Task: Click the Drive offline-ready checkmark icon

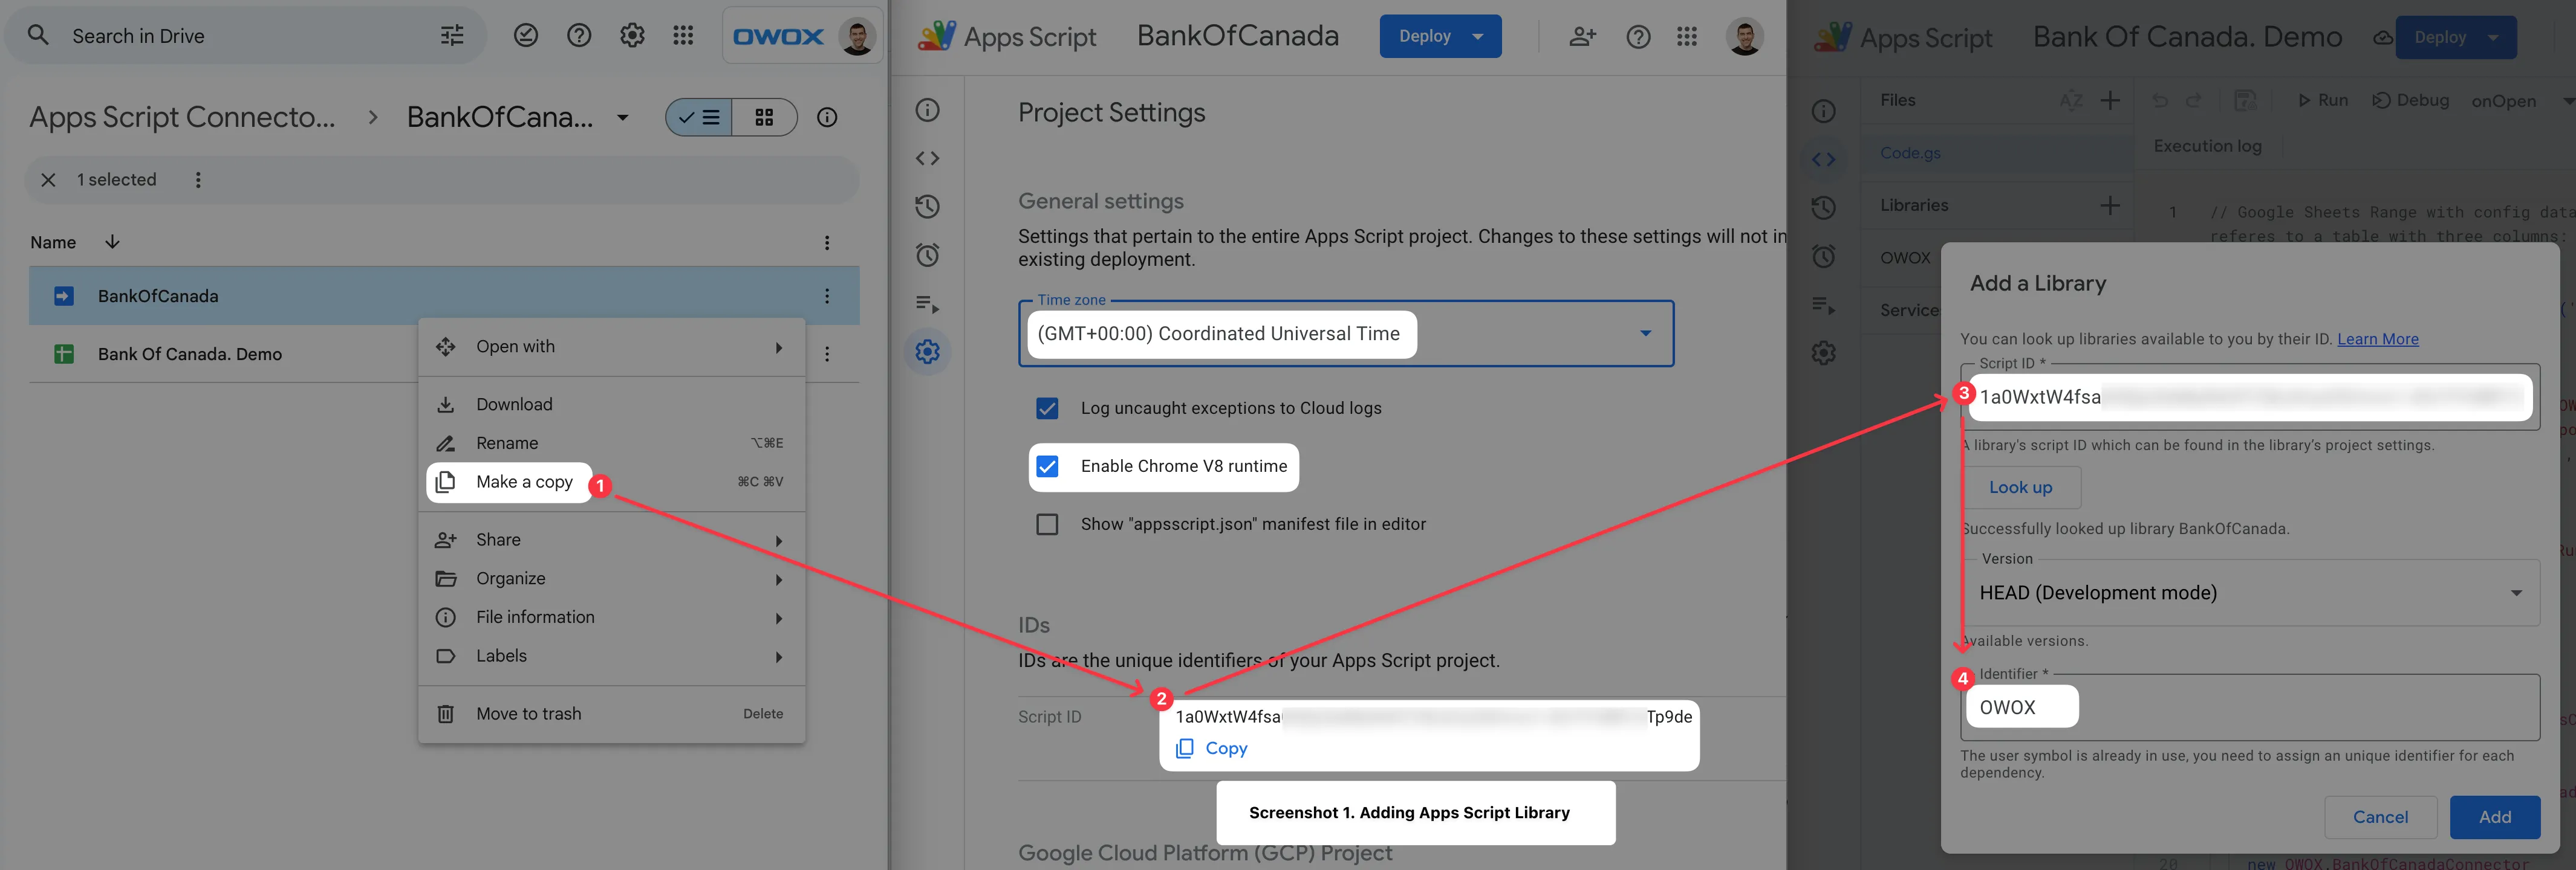Action: pyautogui.click(x=526, y=36)
